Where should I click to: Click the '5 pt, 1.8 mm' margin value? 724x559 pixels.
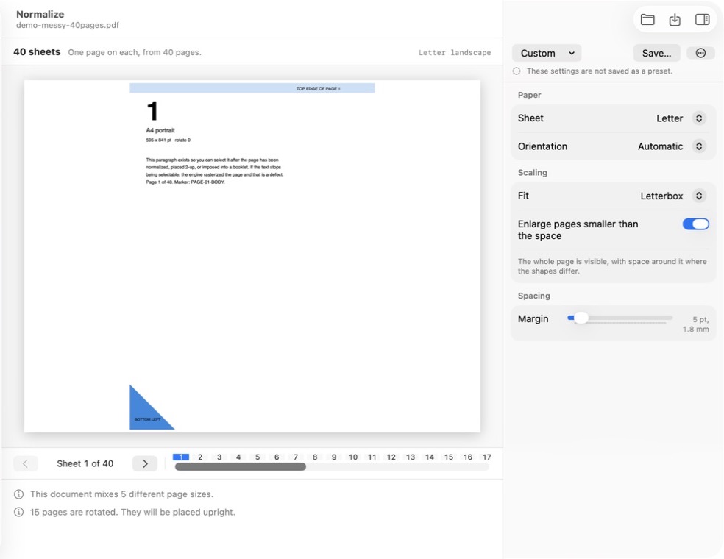696,324
